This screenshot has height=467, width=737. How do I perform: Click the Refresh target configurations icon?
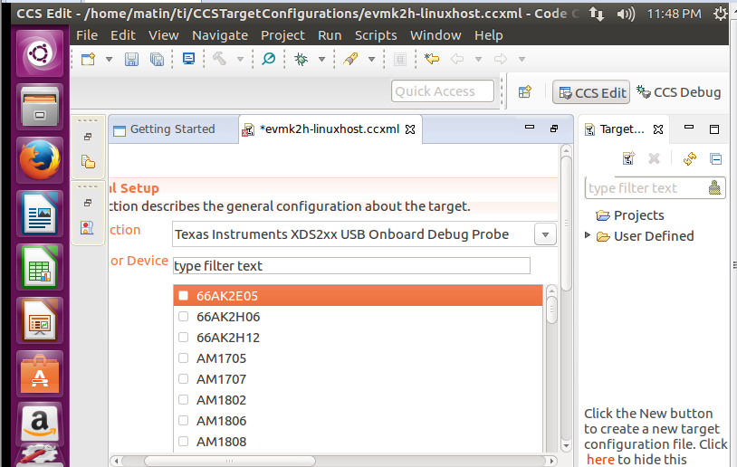coord(690,158)
